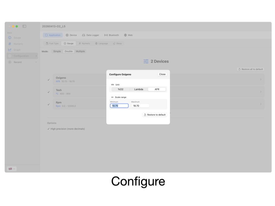The width and height of the screenshot is (275, 206).
Task: Click Restore all to default
Action: 251,69
